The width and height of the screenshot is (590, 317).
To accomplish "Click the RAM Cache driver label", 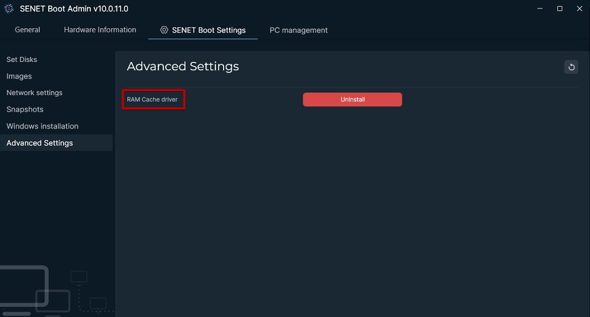I will click(152, 99).
